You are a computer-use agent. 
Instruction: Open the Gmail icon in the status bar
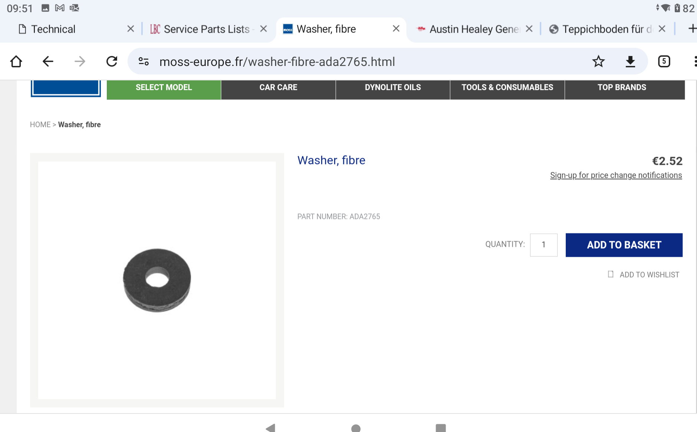(59, 7)
